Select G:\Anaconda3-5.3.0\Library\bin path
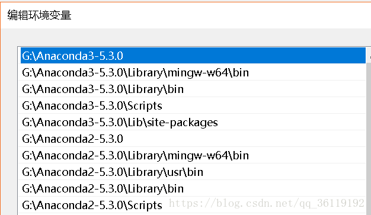The width and height of the screenshot is (371, 215). 193,89
